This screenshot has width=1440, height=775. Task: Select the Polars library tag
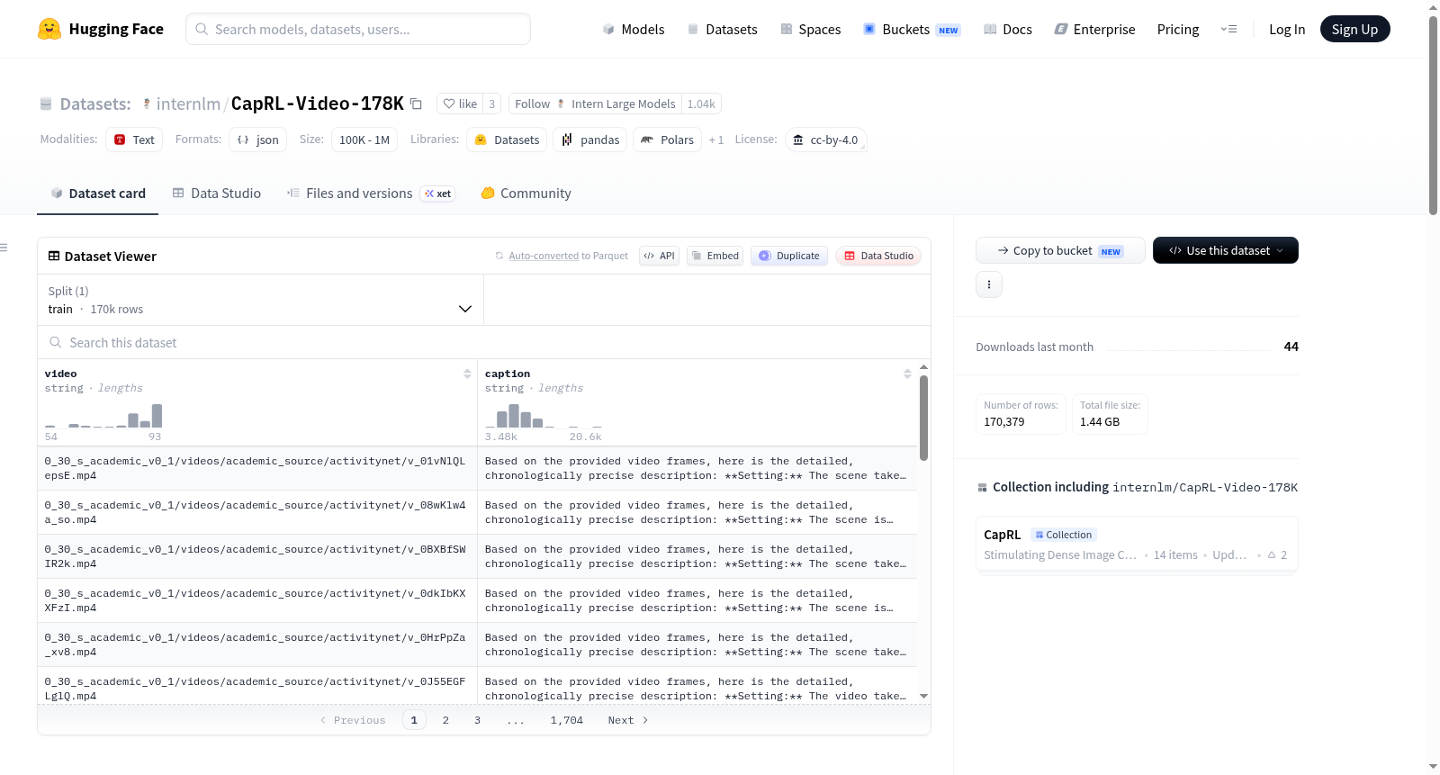coord(667,140)
